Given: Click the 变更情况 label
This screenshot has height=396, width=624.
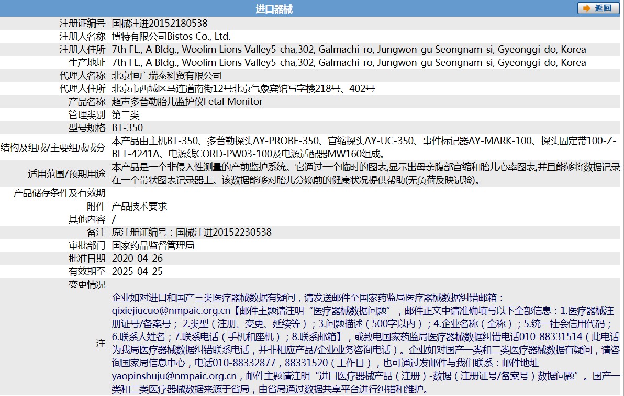Looking at the screenshot, I should click(87, 285).
